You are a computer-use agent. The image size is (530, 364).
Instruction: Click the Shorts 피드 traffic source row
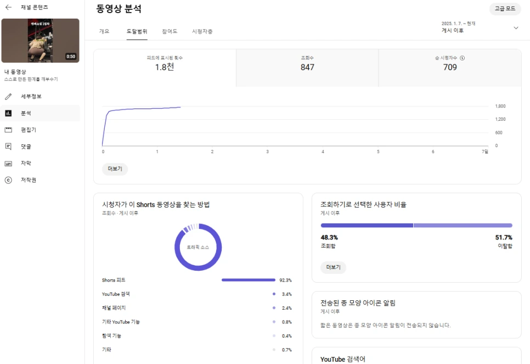coord(197,280)
